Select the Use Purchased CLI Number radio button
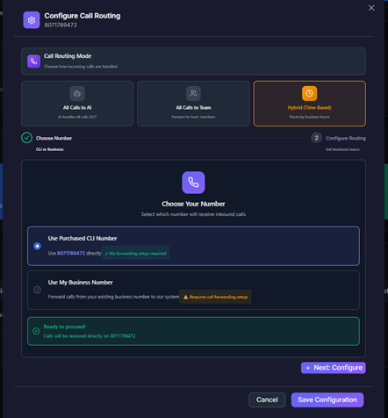The height and width of the screenshot is (418, 388). 37,246
